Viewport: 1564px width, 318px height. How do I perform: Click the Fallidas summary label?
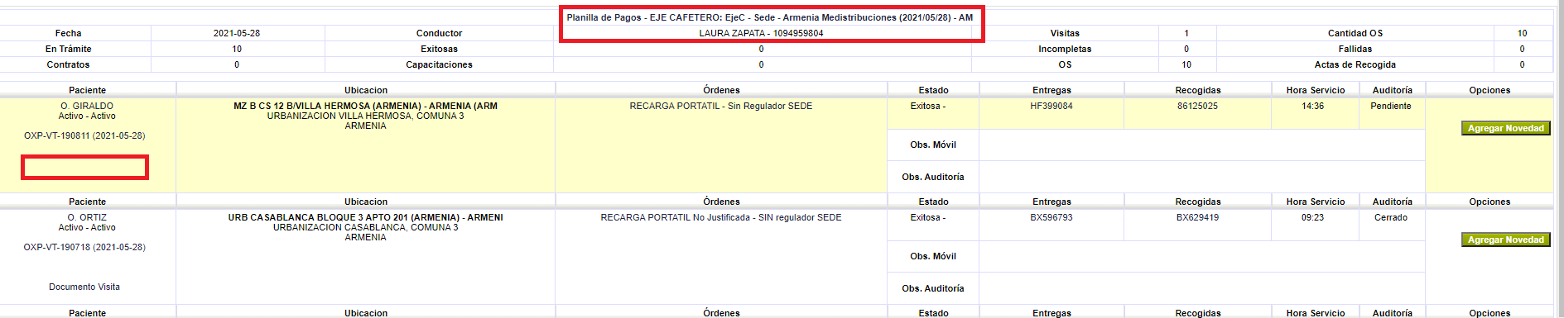(x=1355, y=49)
